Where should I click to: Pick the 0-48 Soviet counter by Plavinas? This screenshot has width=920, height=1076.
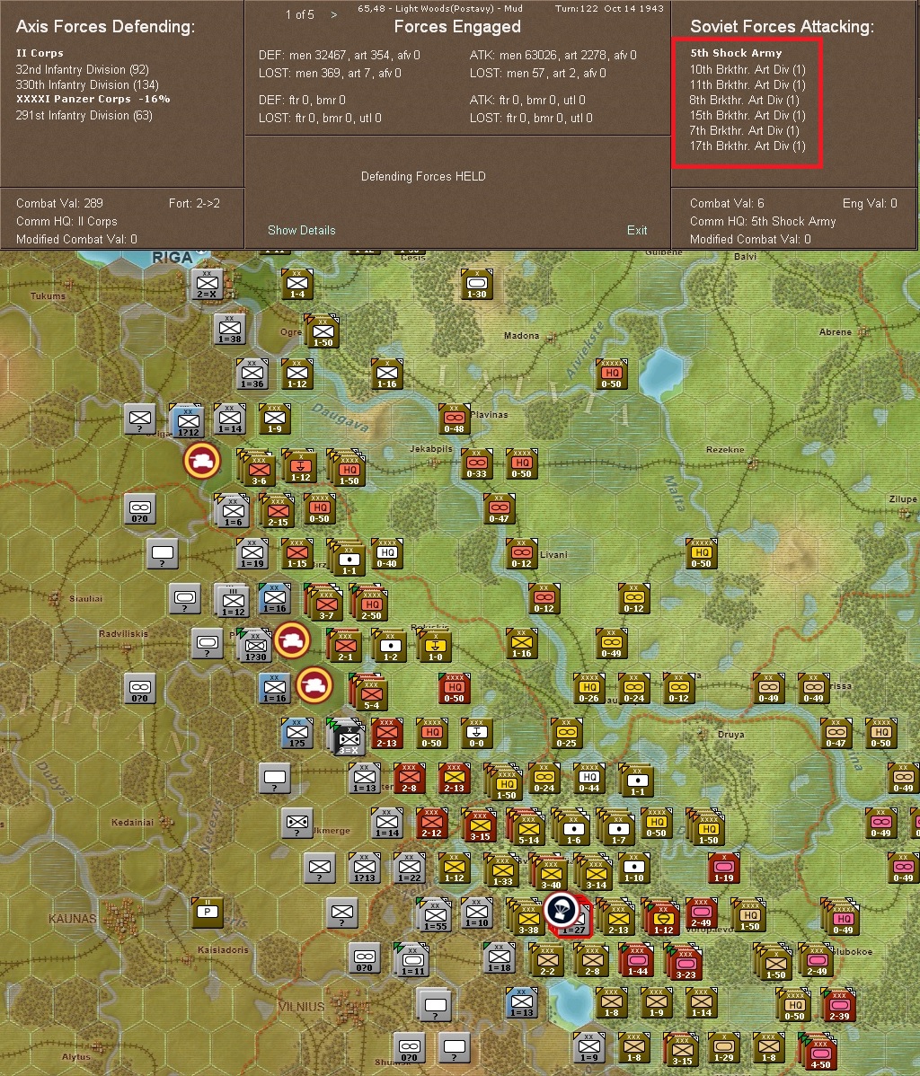coord(454,419)
